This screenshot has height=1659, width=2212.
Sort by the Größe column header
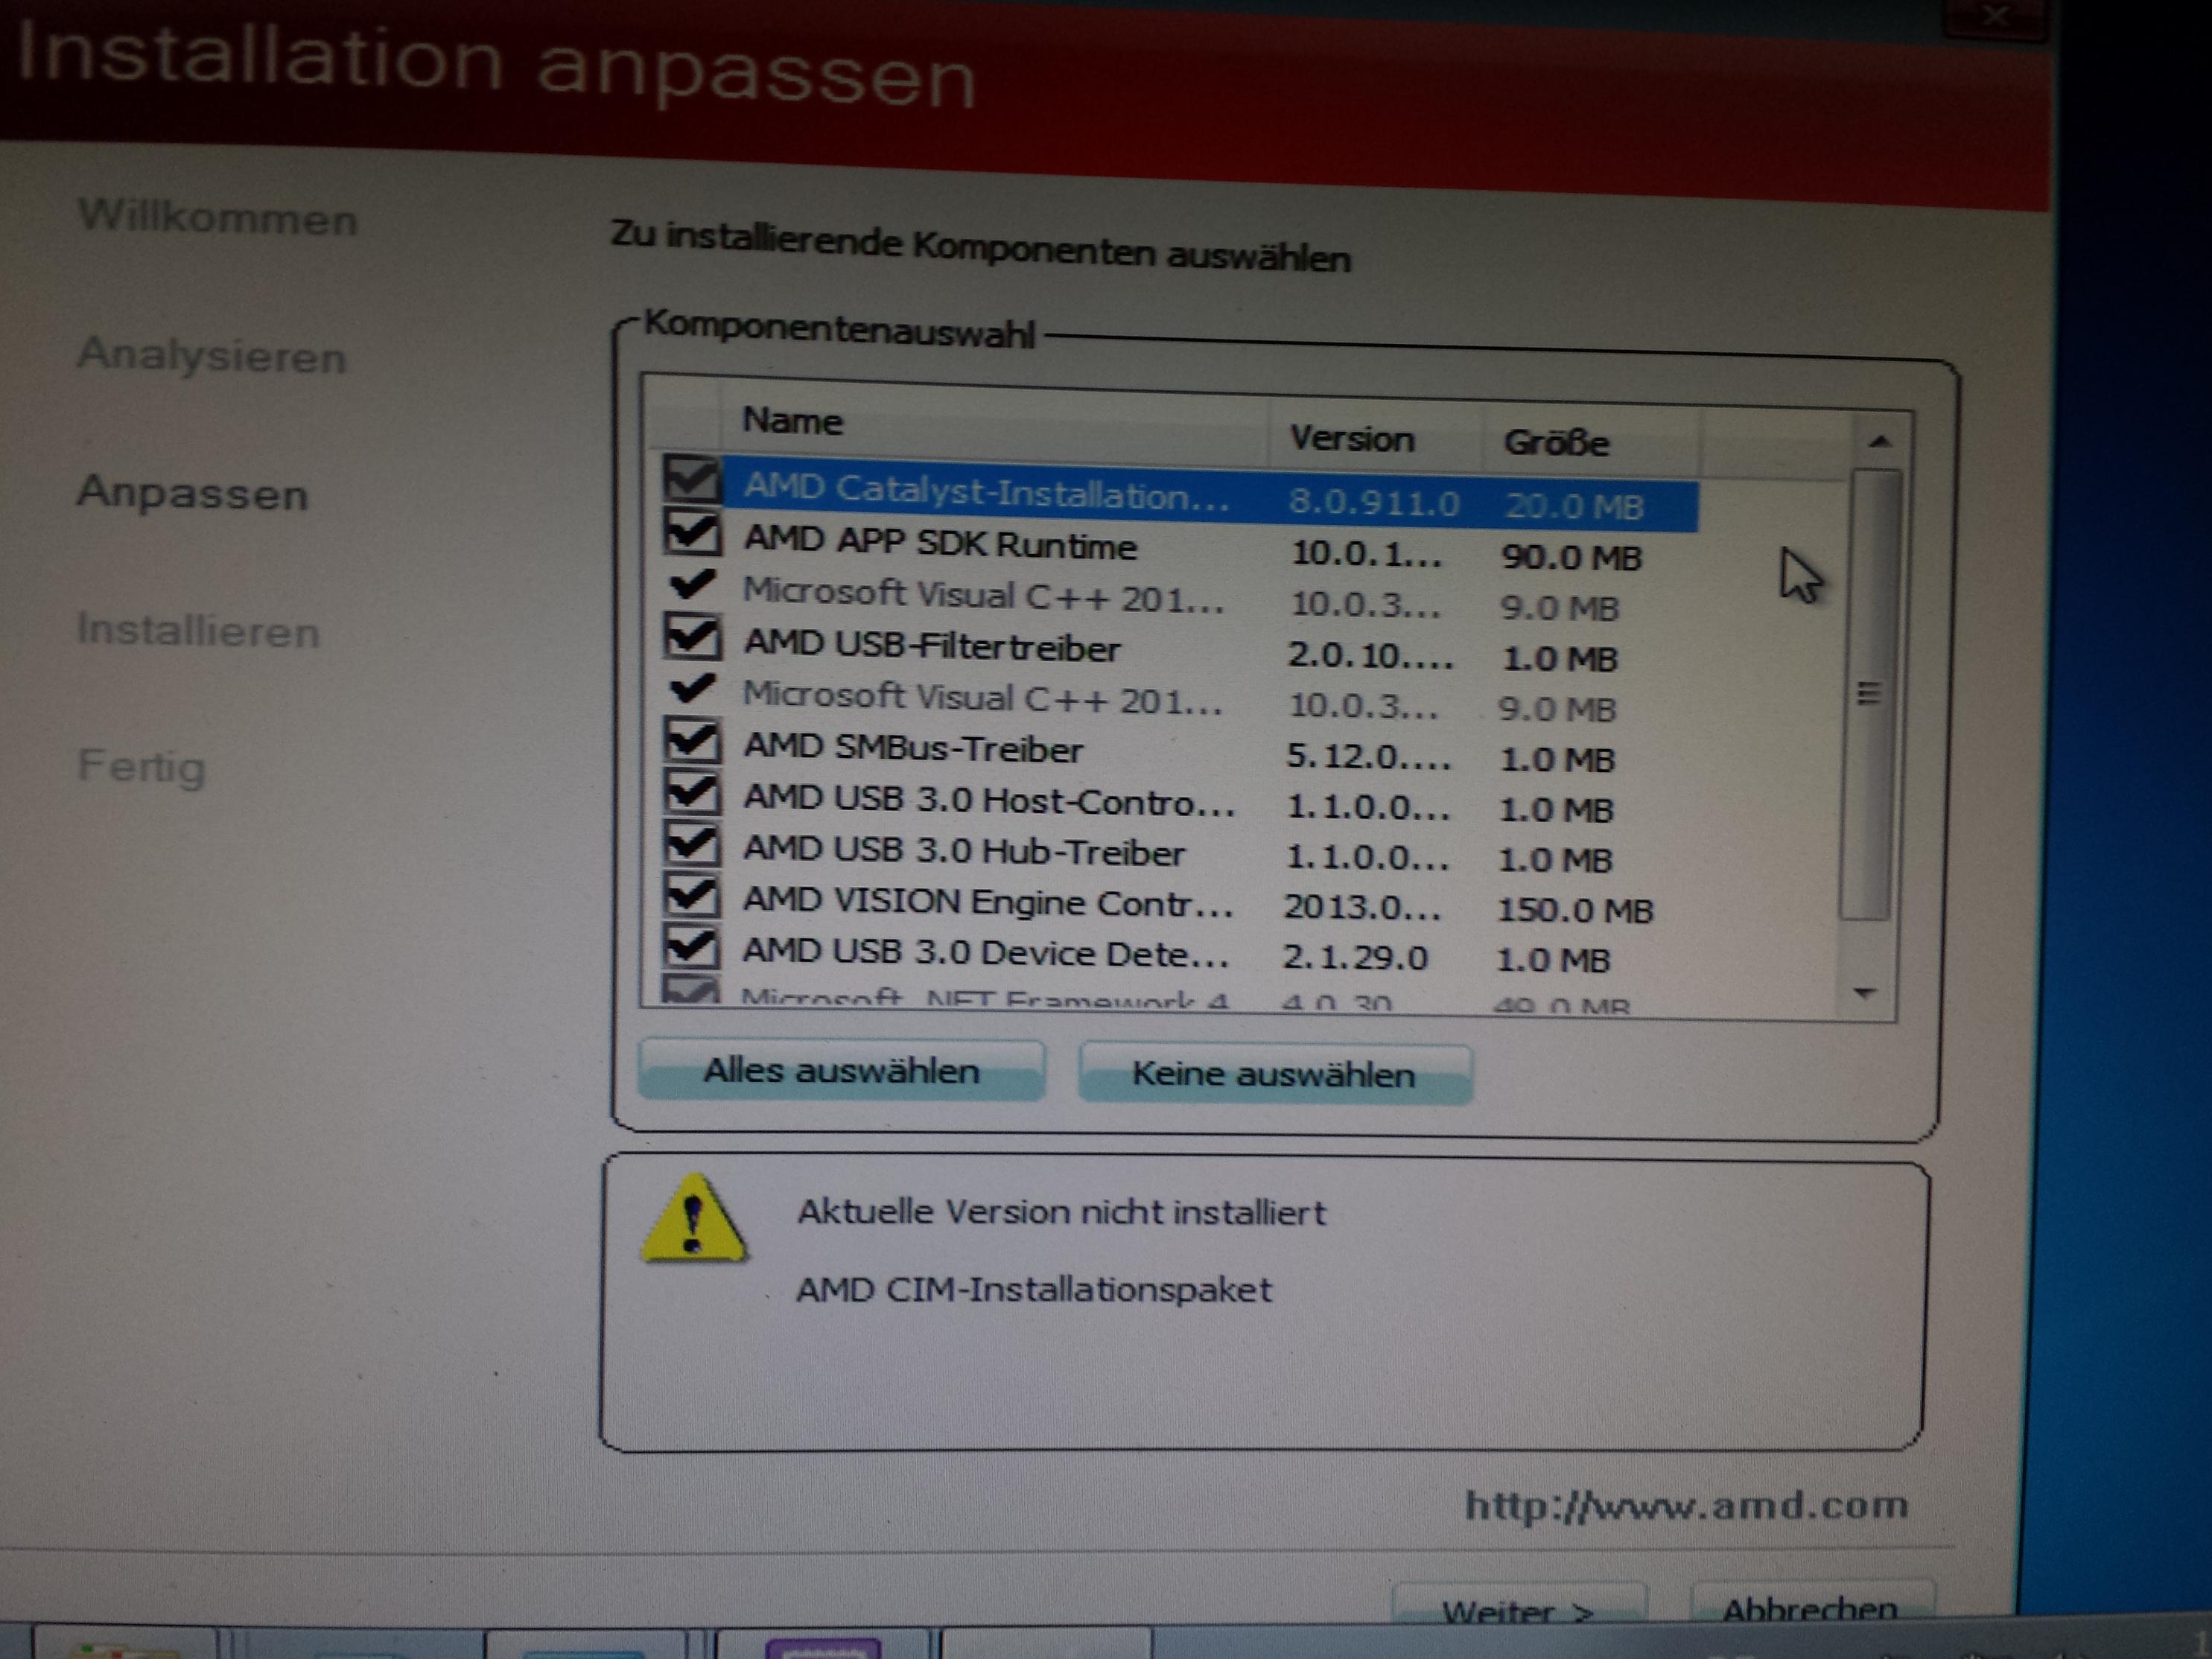[1556, 442]
